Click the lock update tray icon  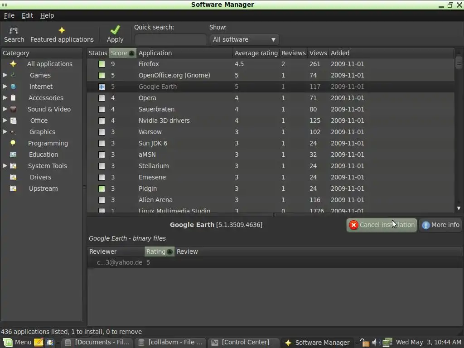(x=365, y=343)
